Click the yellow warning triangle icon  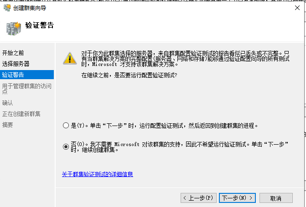[x=70, y=58]
